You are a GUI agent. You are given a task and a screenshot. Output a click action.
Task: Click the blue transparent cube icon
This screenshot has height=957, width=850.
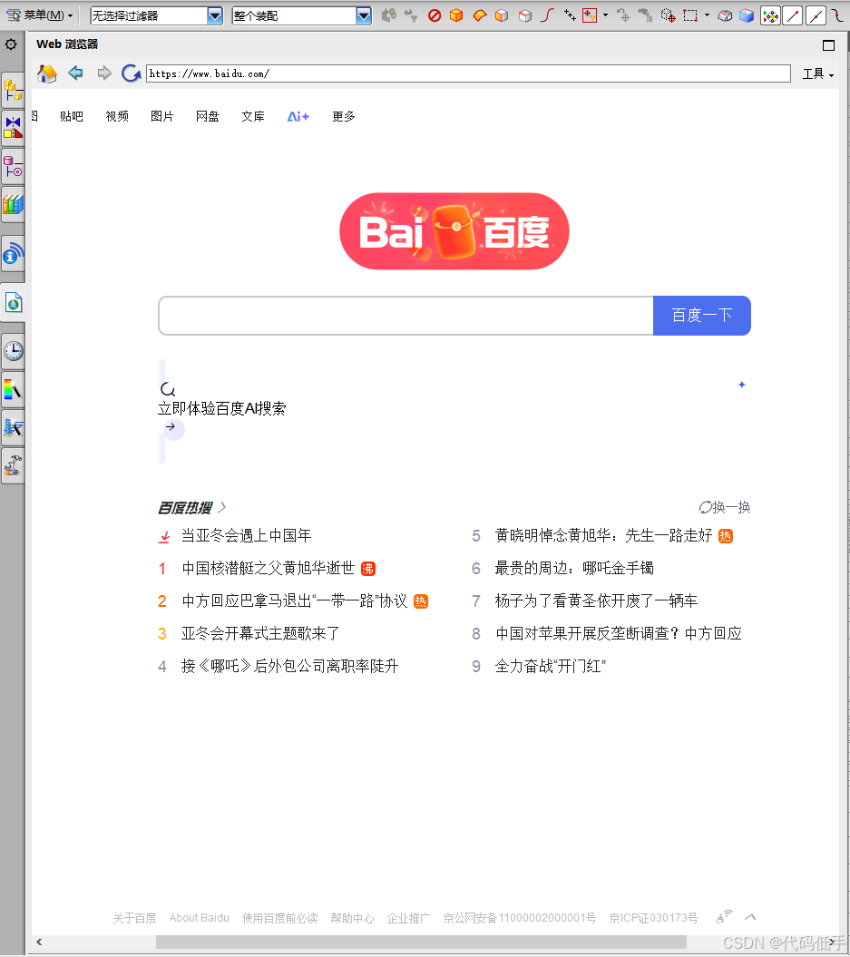click(x=747, y=15)
